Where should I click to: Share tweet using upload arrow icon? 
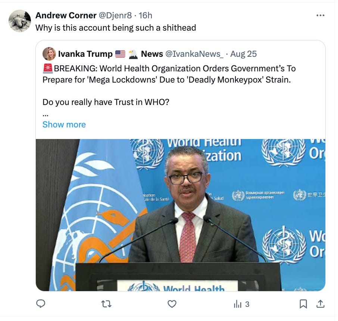click(320, 304)
